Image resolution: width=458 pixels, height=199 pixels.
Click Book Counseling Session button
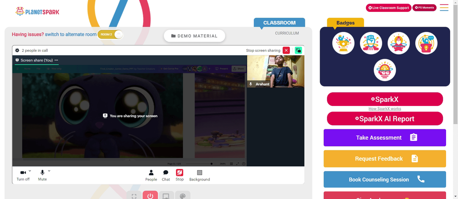[385, 179]
